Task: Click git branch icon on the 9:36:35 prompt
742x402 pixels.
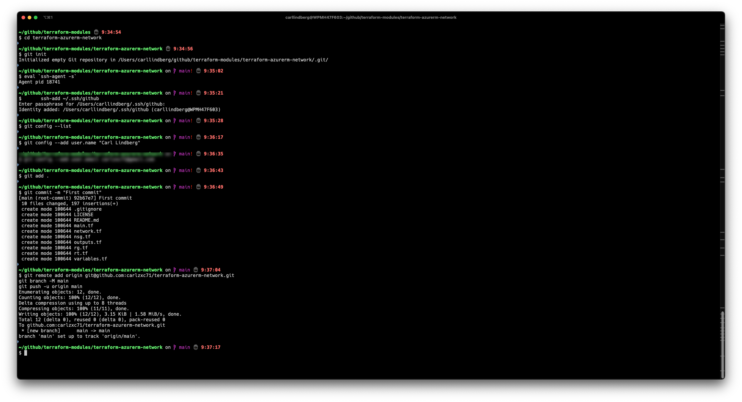Action: (175, 154)
